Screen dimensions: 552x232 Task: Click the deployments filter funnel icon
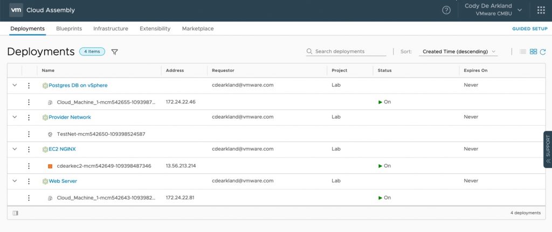(114, 52)
